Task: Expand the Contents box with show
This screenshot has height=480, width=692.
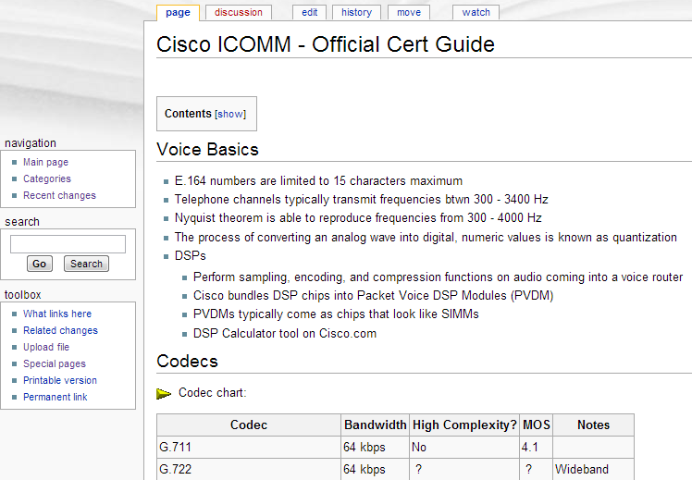Action: click(x=230, y=115)
